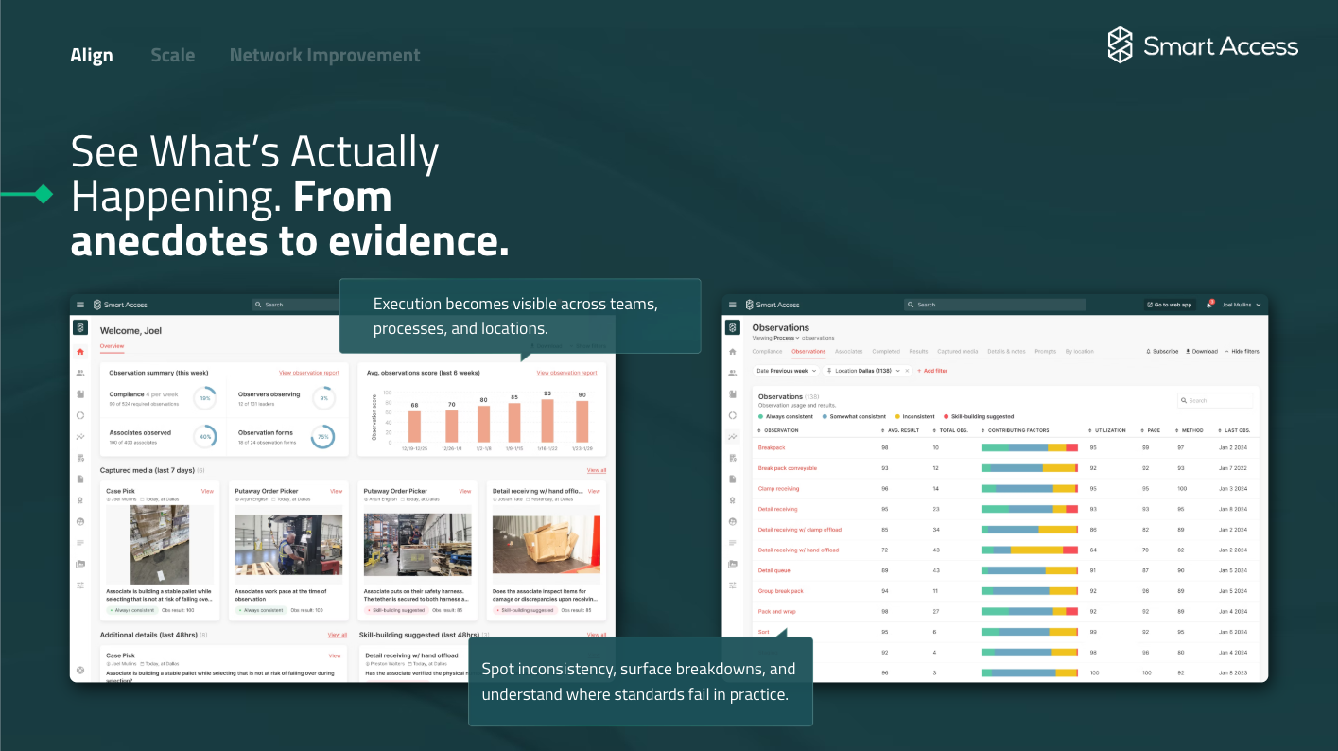The height and width of the screenshot is (751, 1338).
Task: Select the home icon in the Welcome dashboard sidebar
Action: pyautogui.click(x=80, y=352)
